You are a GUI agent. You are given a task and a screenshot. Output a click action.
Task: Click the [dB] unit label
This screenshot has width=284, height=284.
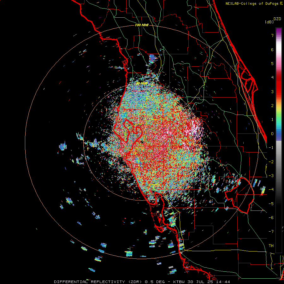pos(269,22)
